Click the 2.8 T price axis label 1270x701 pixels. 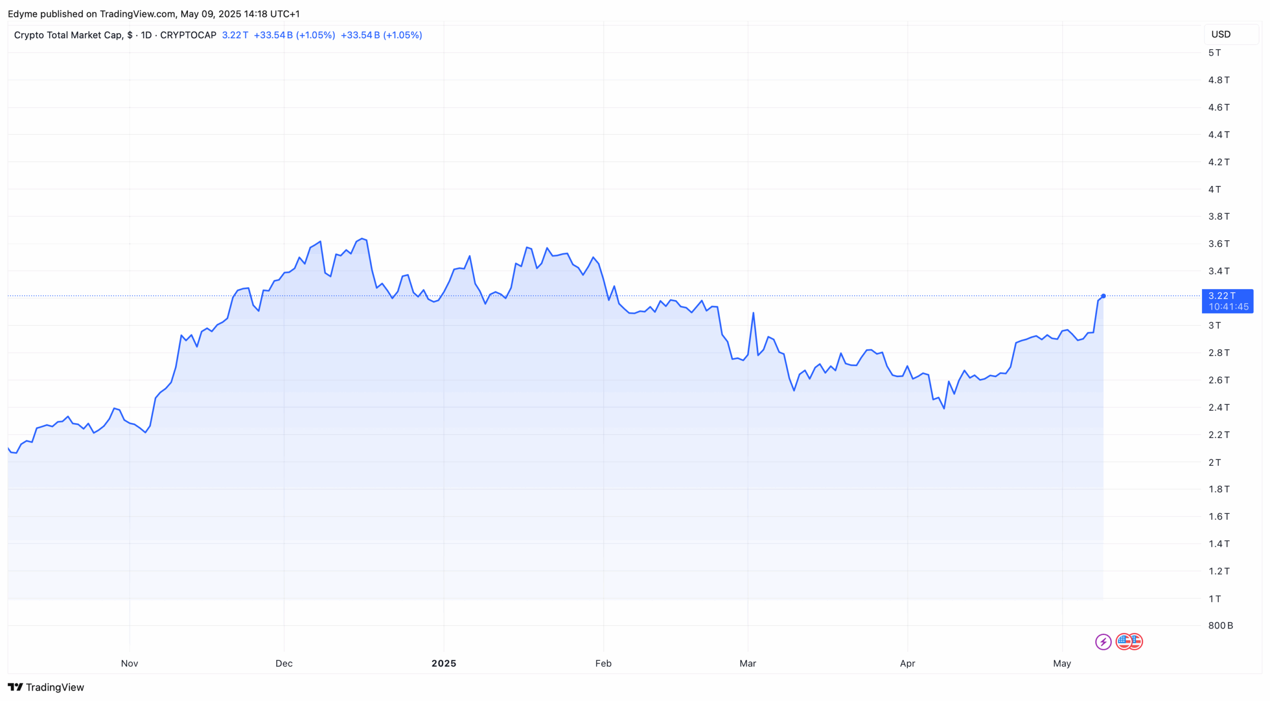[x=1218, y=353]
